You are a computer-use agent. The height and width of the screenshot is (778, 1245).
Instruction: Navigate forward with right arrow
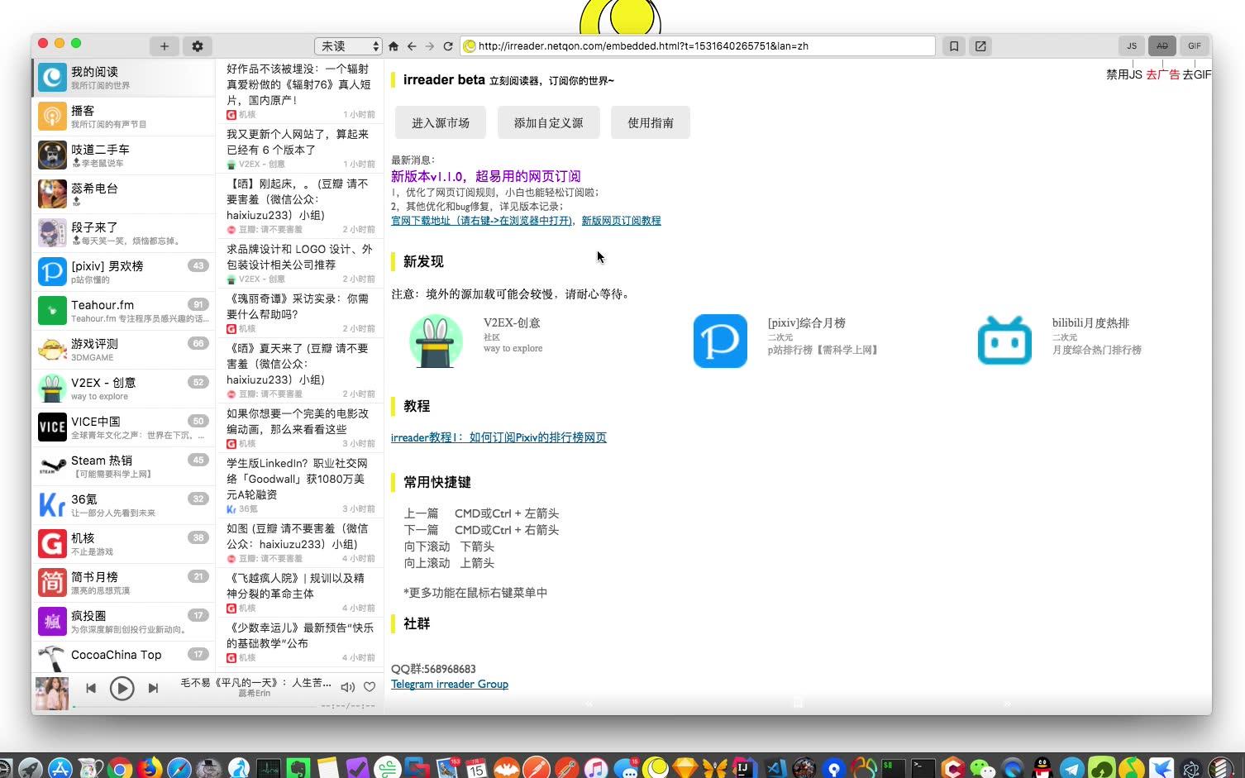point(429,46)
